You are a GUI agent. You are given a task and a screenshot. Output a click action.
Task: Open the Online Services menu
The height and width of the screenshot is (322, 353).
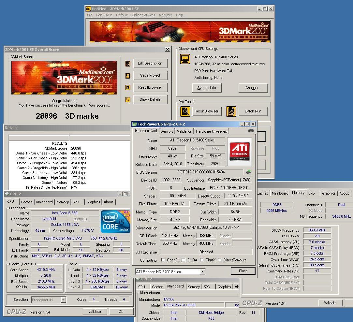(x=143, y=15)
